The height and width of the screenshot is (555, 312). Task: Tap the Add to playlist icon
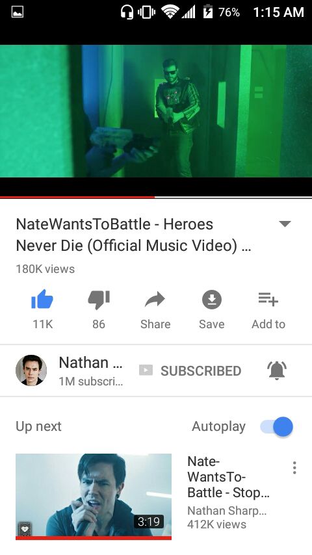[268, 300]
